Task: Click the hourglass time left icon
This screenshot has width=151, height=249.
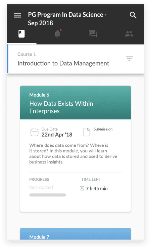Action: 82,188
